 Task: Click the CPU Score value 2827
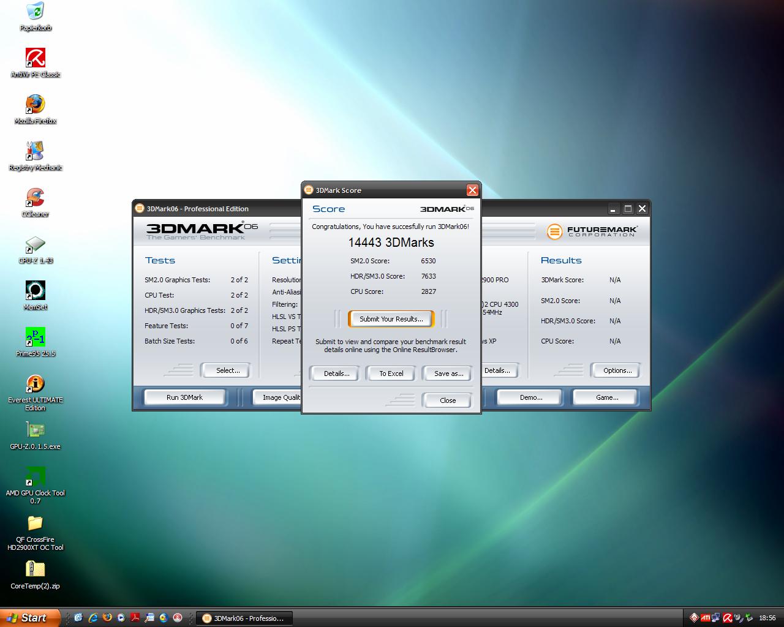tap(428, 291)
